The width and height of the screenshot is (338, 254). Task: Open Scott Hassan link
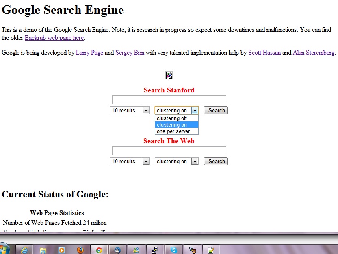tap(264, 53)
